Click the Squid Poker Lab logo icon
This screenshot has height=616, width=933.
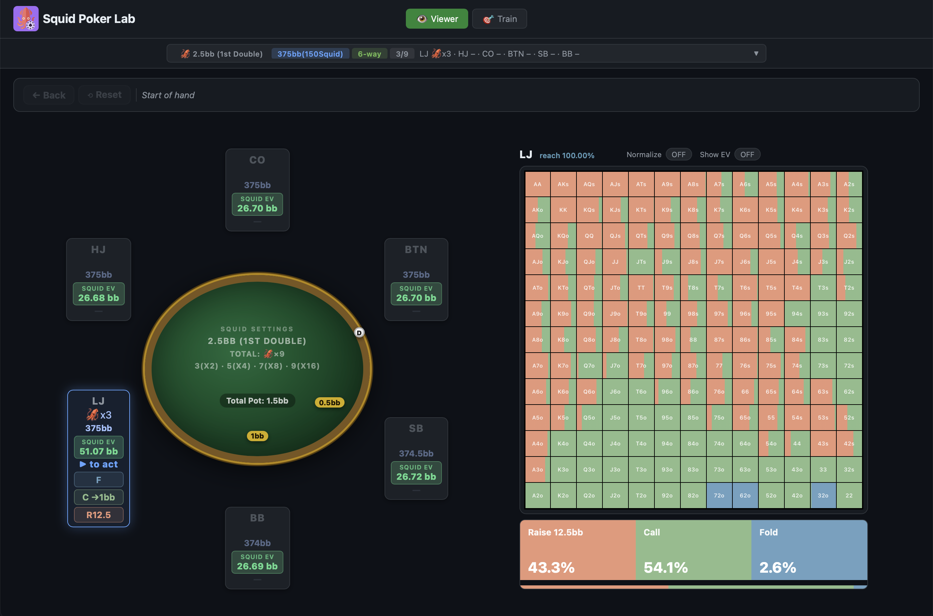pyautogui.click(x=26, y=18)
